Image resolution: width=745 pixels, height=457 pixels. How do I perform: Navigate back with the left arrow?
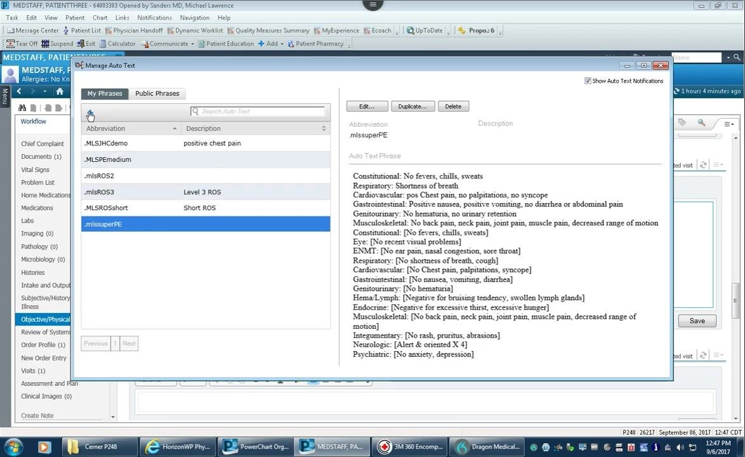[19, 91]
